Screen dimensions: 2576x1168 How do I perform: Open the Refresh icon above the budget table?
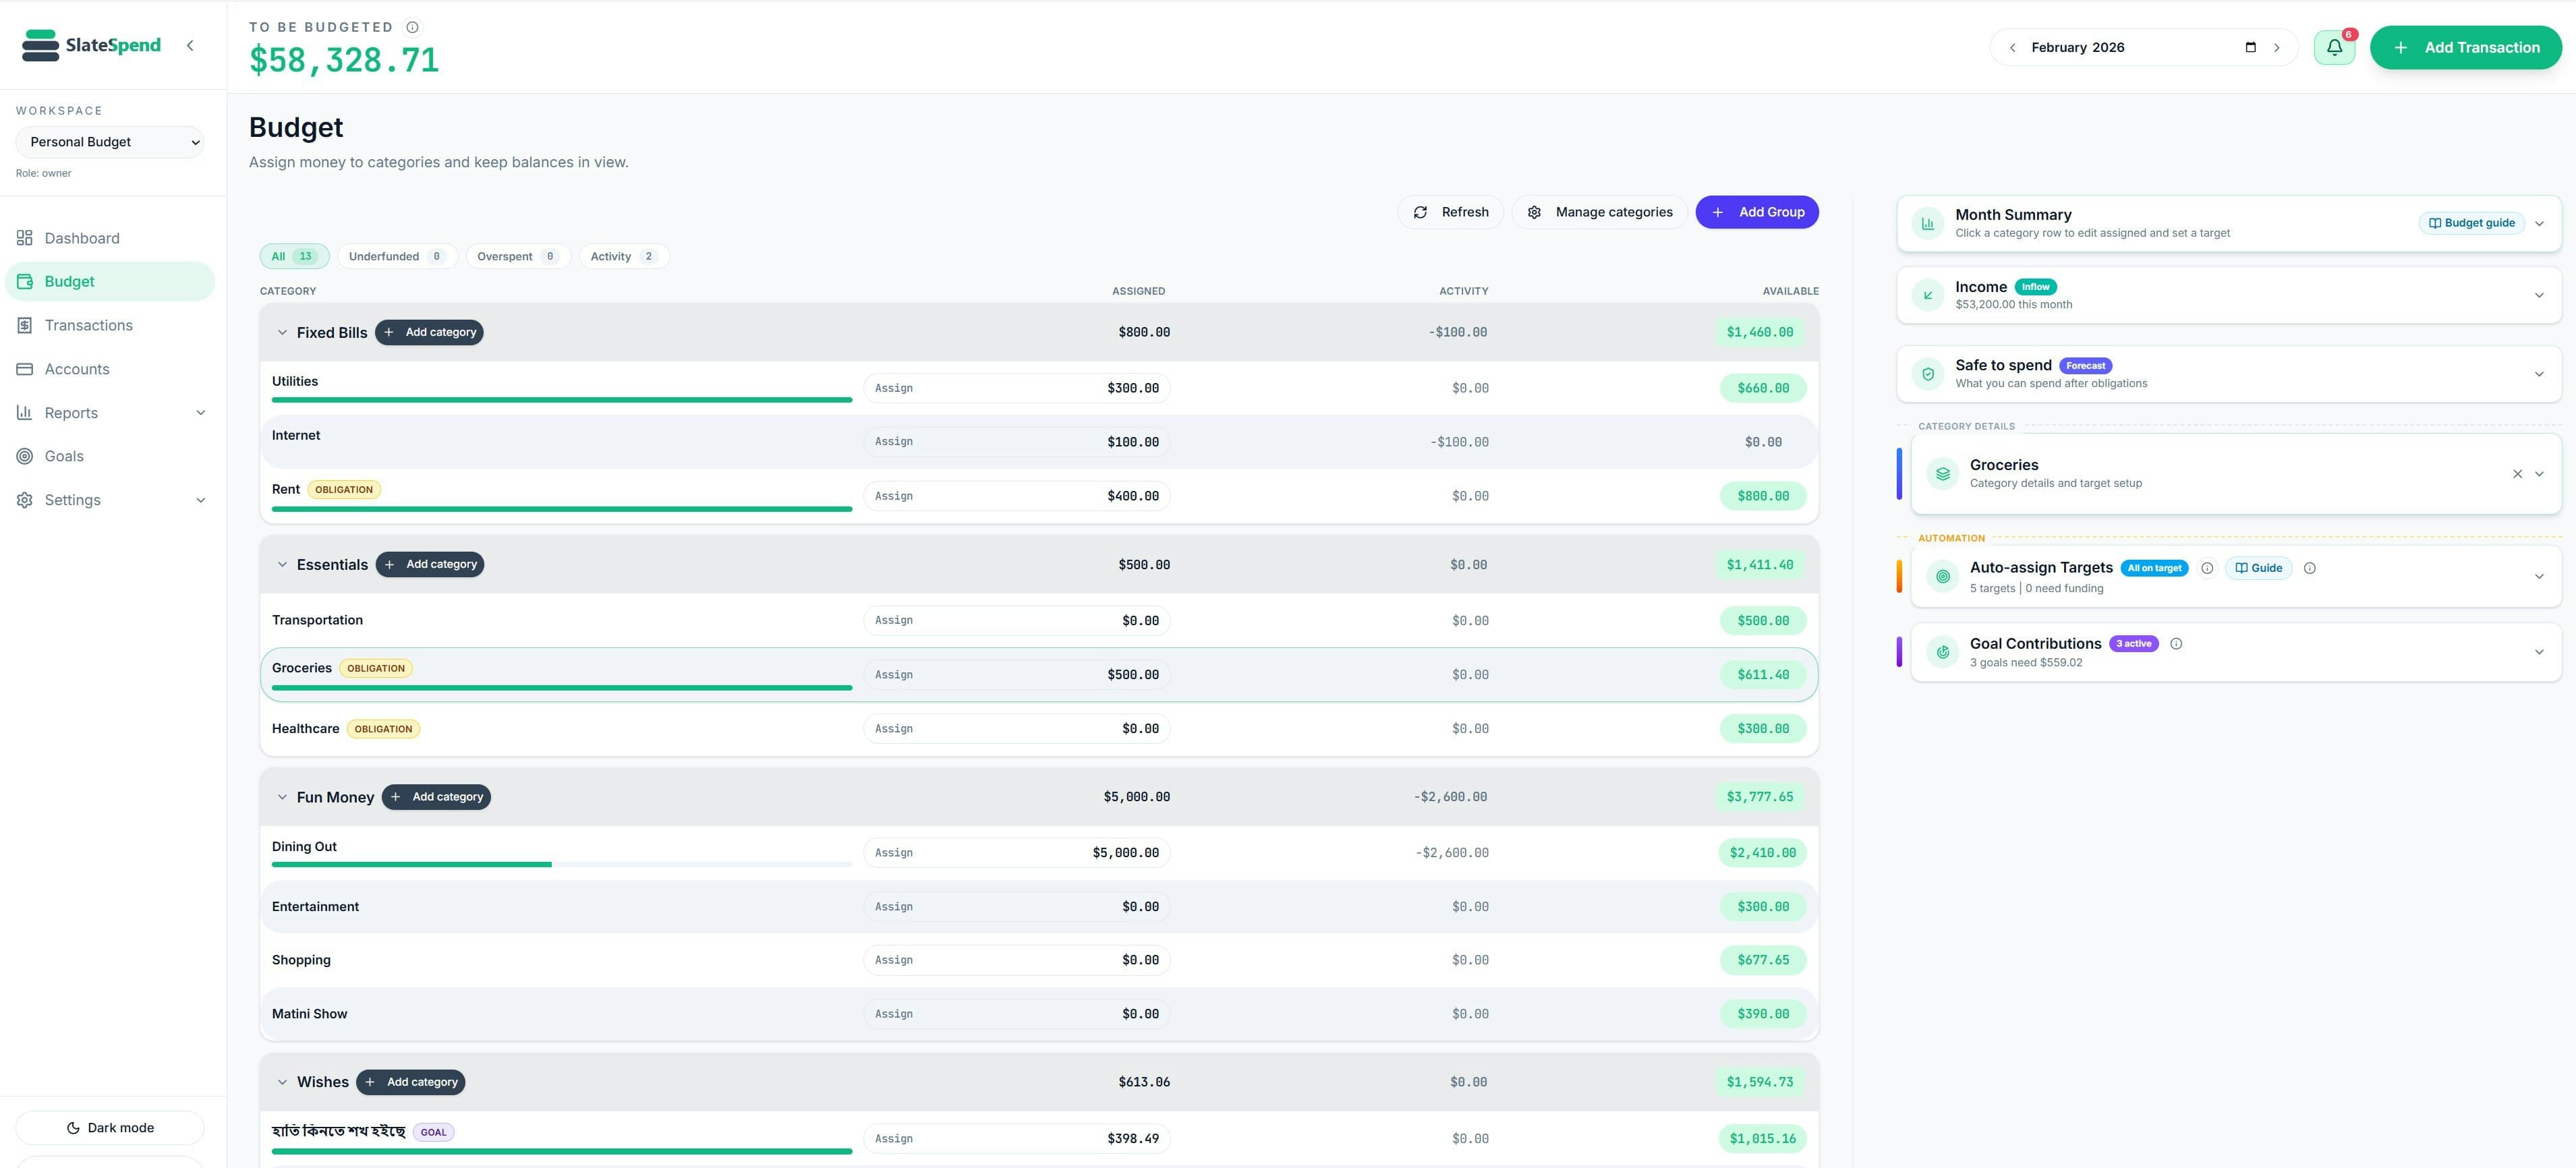coord(1420,212)
